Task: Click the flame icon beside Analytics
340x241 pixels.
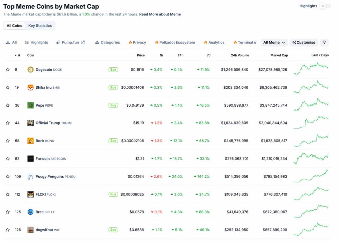Action: coord(206,42)
